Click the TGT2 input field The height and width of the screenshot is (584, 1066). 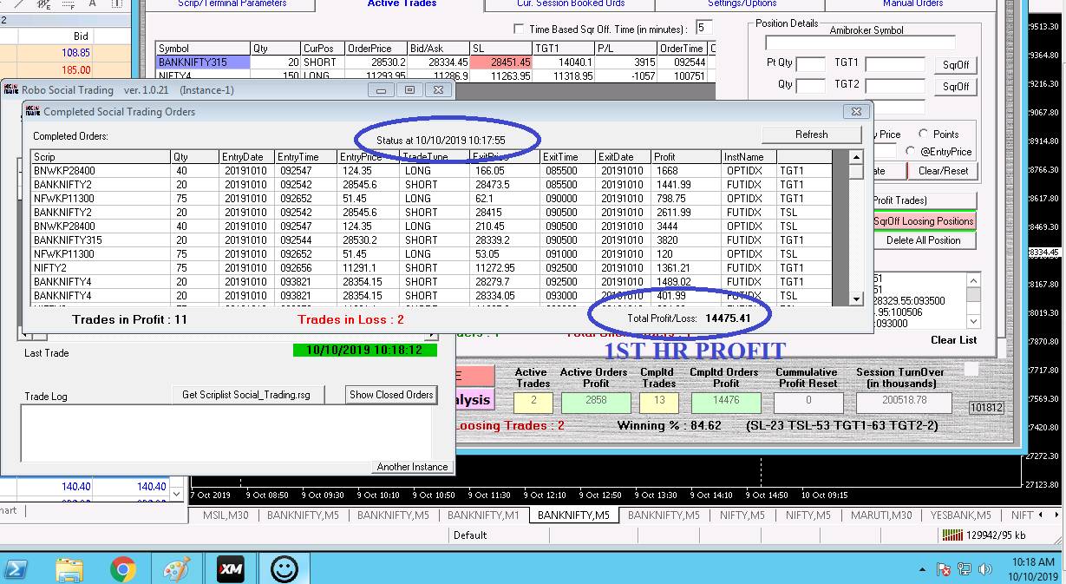[895, 85]
